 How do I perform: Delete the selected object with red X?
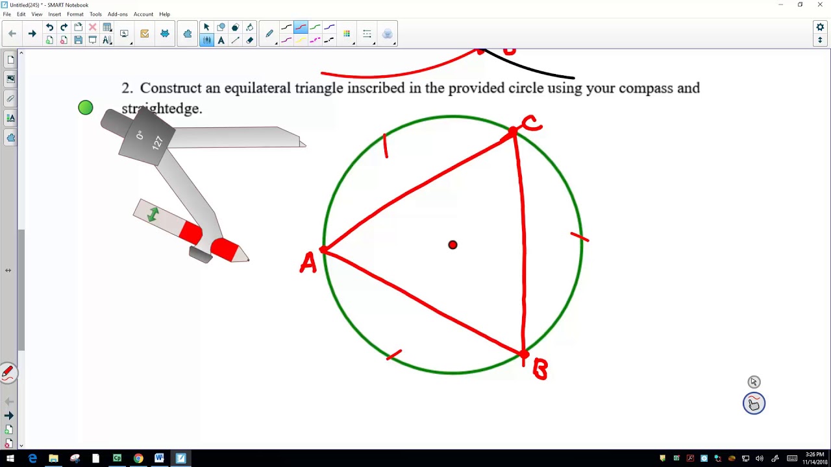coord(92,27)
